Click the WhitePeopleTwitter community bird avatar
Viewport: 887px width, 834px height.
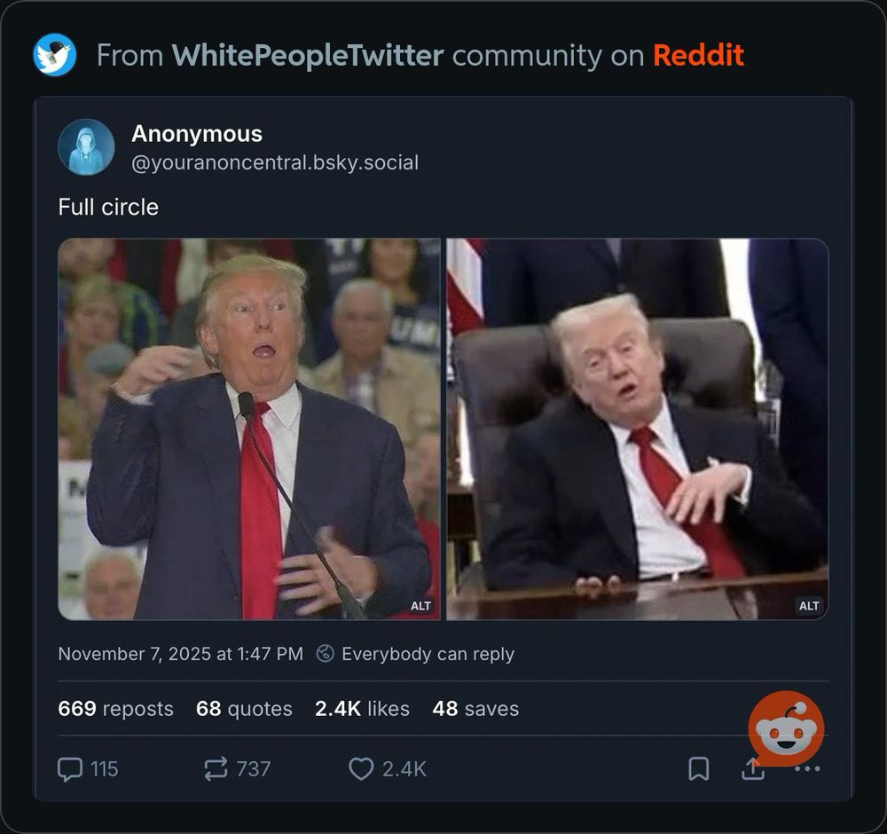pyautogui.click(x=54, y=55)
